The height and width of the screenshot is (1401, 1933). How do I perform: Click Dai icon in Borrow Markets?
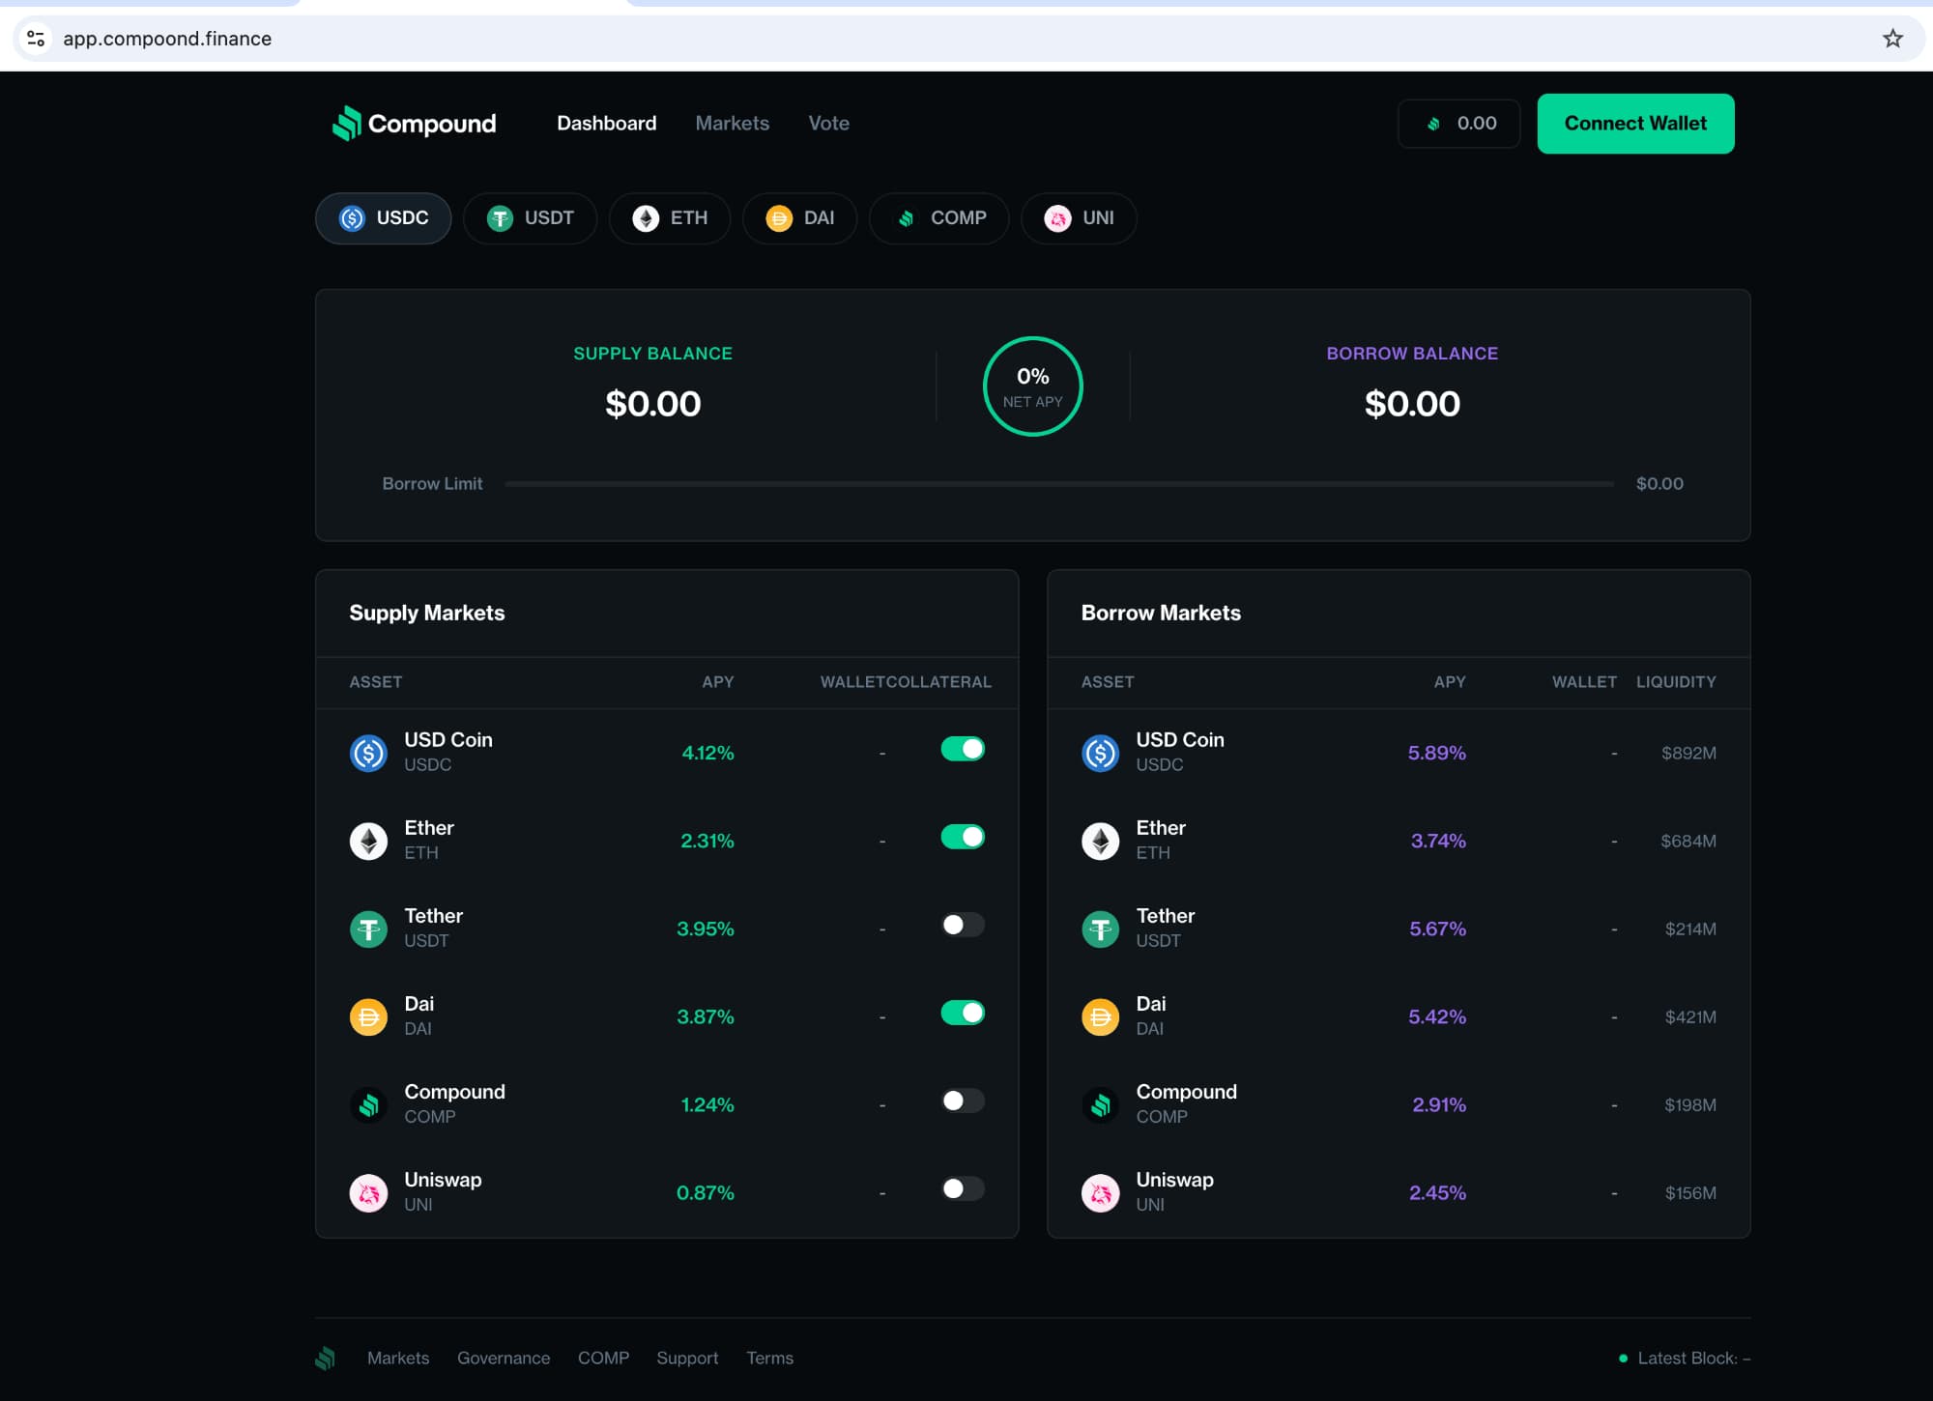1100,1016
